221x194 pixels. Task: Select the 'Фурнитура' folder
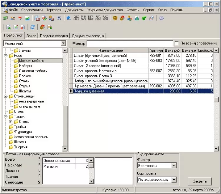coord(23,132)
